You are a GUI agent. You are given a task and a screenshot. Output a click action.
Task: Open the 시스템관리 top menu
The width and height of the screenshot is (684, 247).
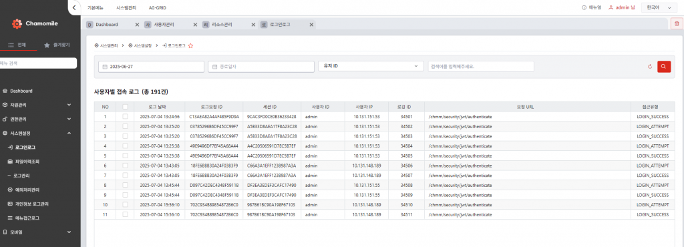[x=126, y=8]
